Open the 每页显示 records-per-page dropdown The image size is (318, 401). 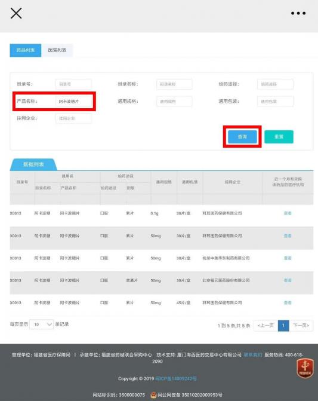[42, 325]
